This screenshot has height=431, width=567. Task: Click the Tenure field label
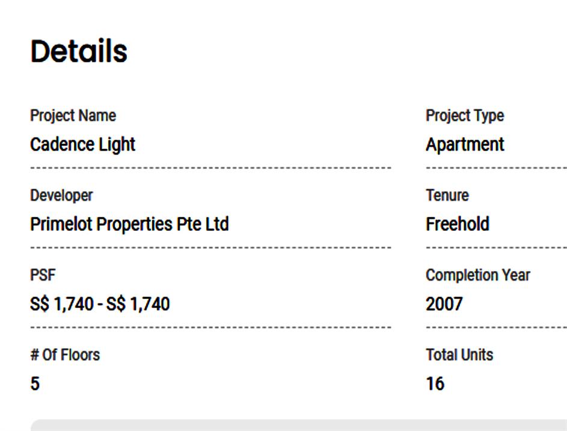click(447, 195)
